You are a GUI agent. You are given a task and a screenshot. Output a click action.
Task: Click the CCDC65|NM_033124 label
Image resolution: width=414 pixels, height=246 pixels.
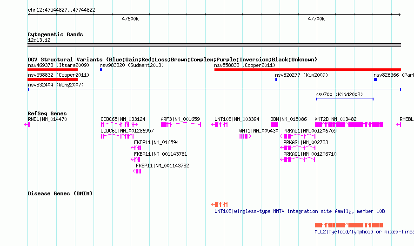coord(123,120)
